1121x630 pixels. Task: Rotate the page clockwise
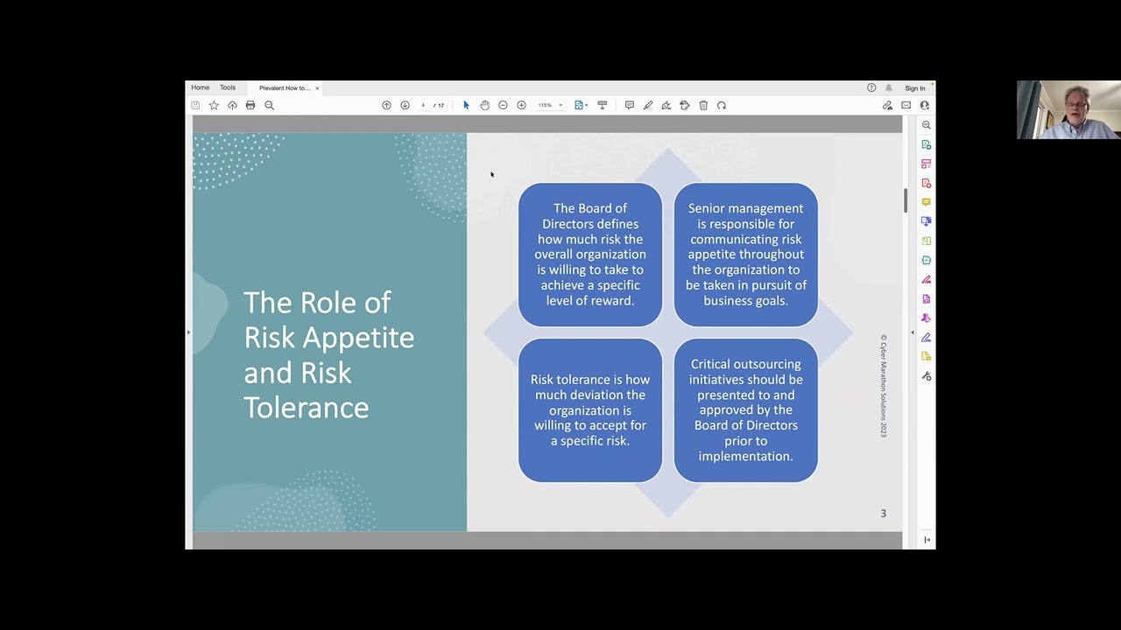(722, 105)
